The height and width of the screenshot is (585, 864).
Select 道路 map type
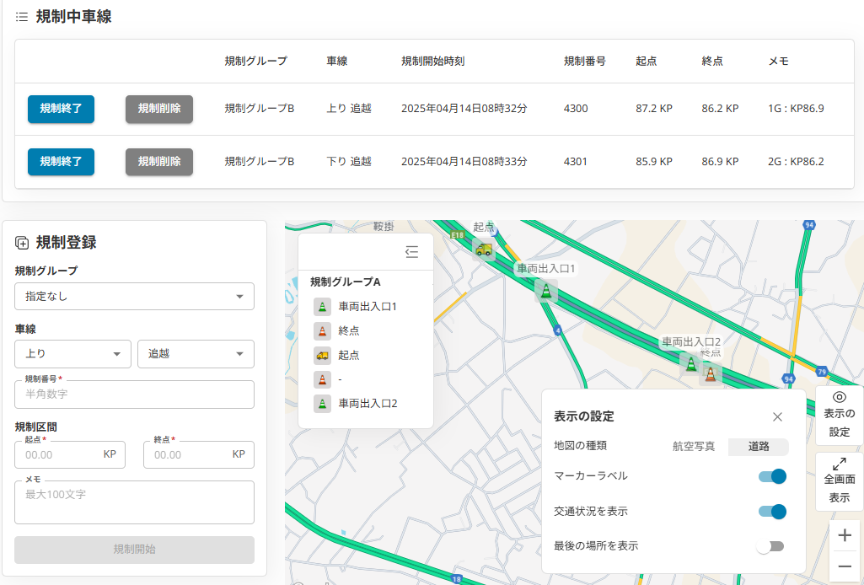(x=759, y=447)
